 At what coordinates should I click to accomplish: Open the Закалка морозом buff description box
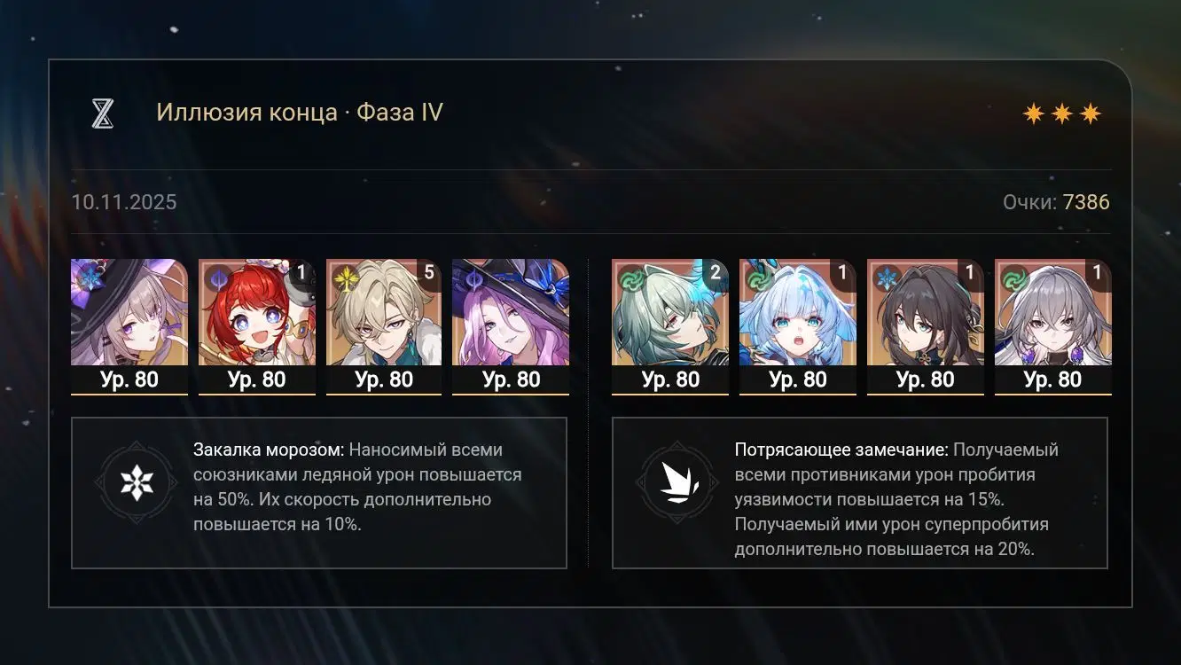[319, 493]
